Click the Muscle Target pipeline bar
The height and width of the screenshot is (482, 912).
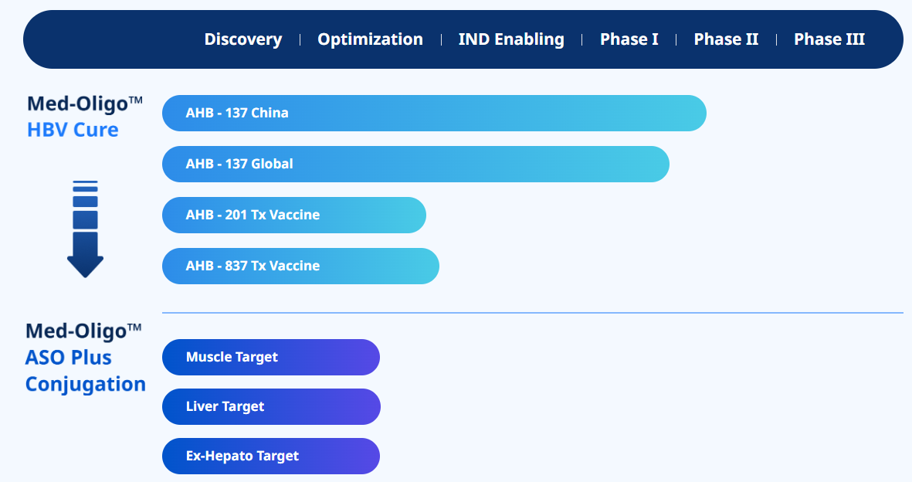(270, 357)
